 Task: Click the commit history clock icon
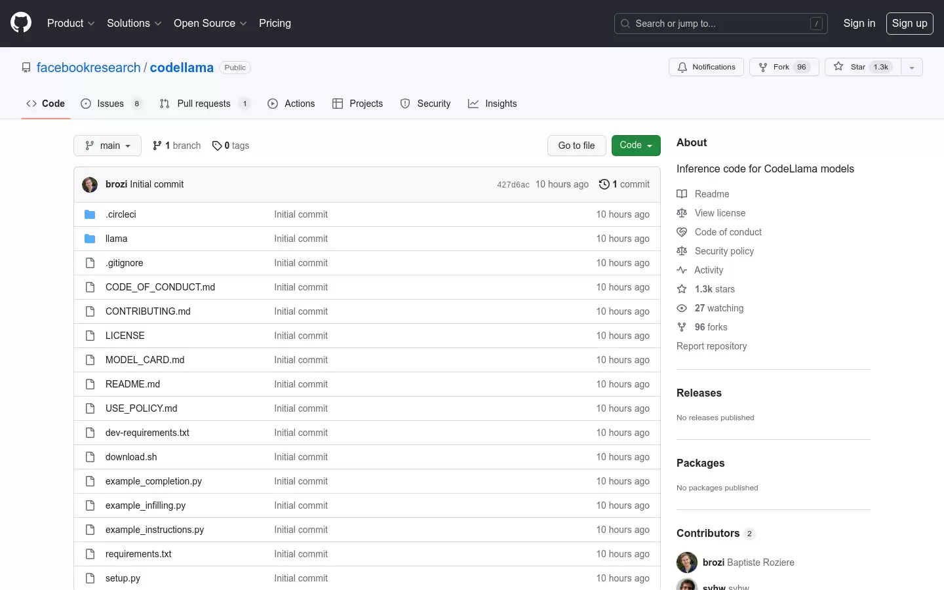[604, 184]
